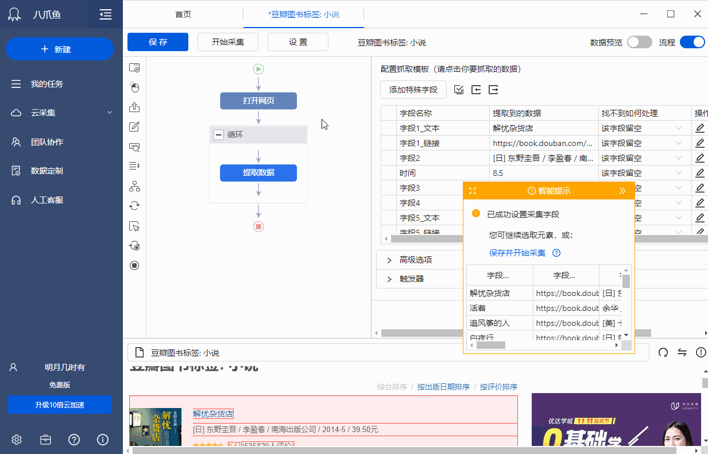Select the input text (pencil) tool icon
The height and width of the screenshot is (454, 708).
coord(134,127)
